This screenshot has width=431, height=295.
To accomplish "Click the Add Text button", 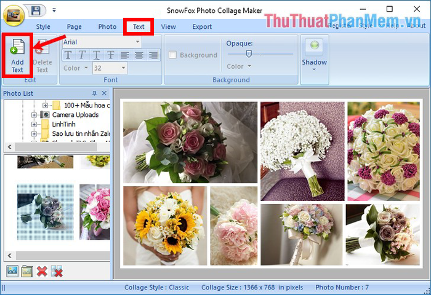I will pyautogui.click(x=17, y=56).
